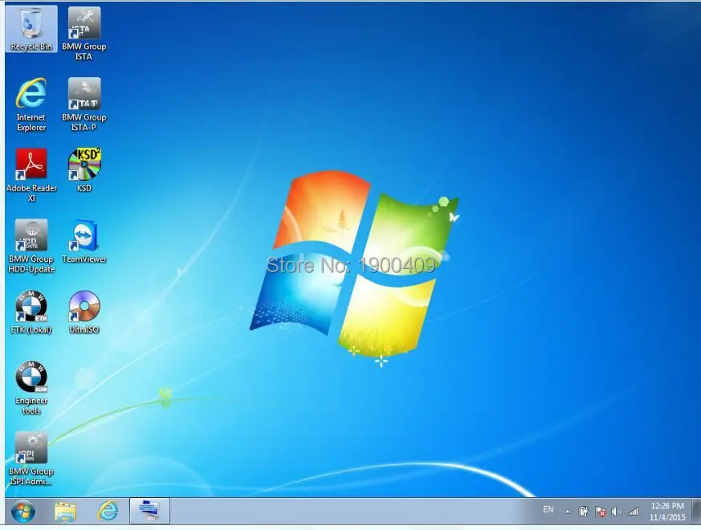Image resolution: width=701 pixels, height=530 pixels.
Task: Click the KSD desktop shortcut
Action: pyautogui.click(x=84, y=170)
